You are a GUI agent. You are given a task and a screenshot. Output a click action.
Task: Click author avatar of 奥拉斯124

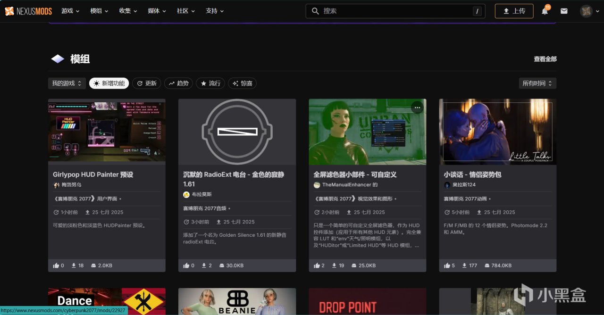[447, 185]
